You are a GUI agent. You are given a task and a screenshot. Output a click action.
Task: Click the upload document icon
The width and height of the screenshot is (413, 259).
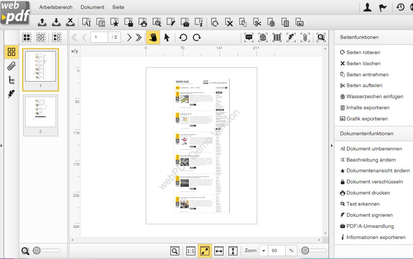click(43, 23)
